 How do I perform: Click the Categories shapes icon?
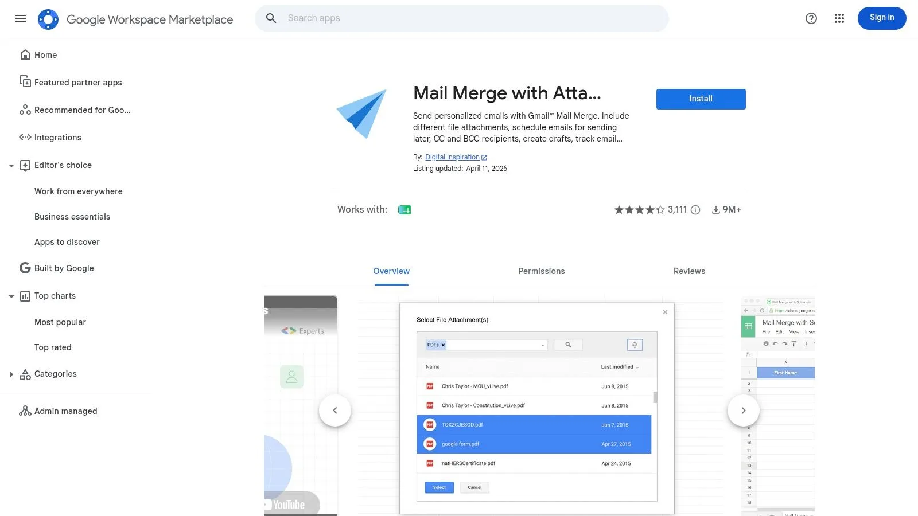point(25,374)
